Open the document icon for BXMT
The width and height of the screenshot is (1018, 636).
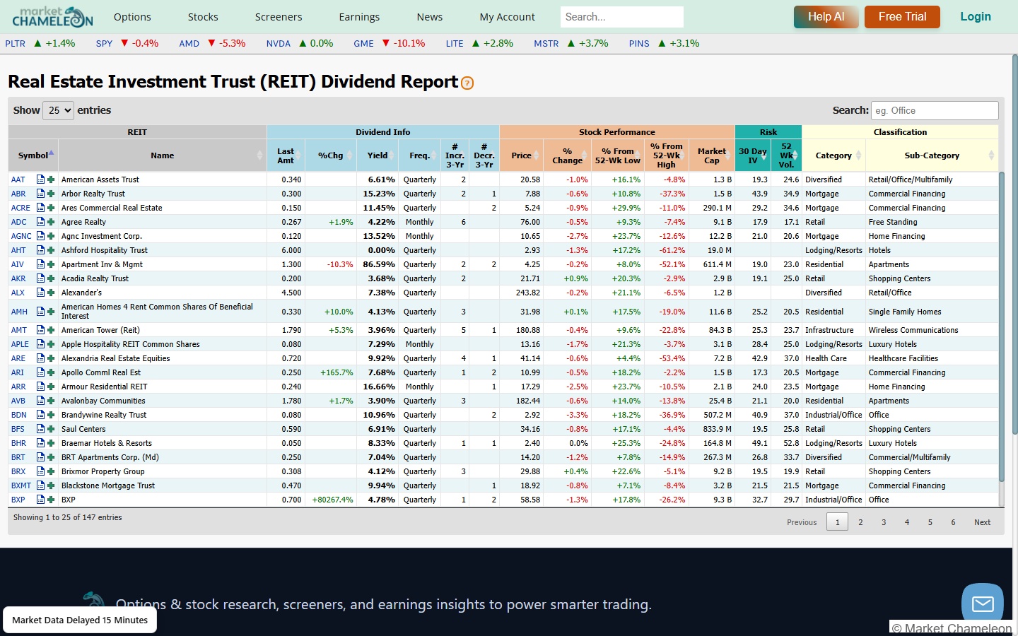[x=40, y=485]
